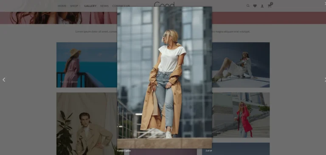
Task: Open the search magnifier icon
Action: tap(248, 6)
